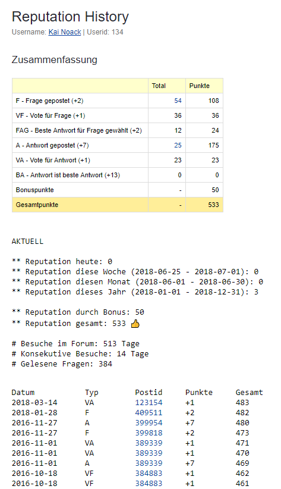The height and width of the screenshot is (489, 281).
Task: Open post 389339 in the +7 answer row
Action: [149, 463]
